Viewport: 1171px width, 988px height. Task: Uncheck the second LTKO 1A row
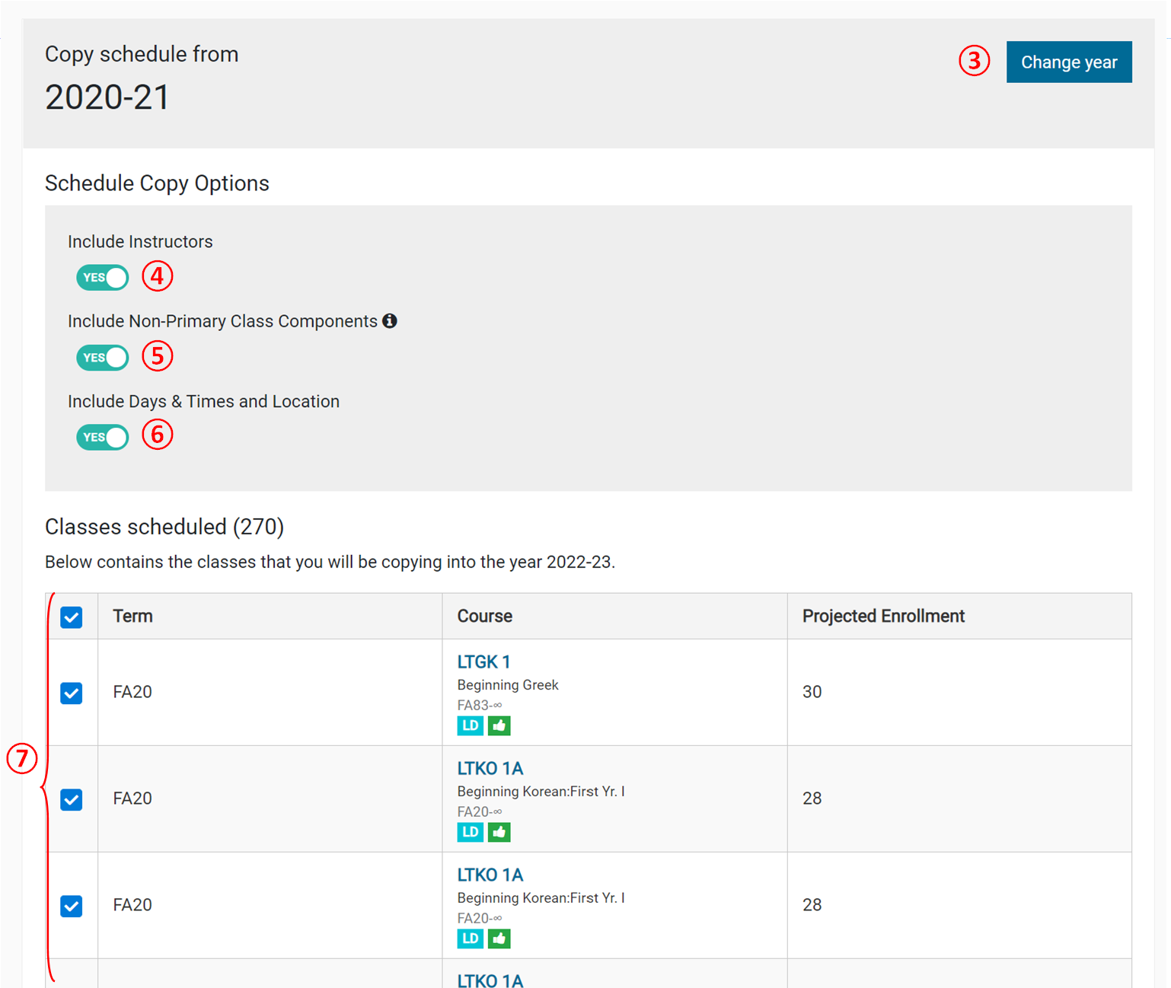coord(71,906)
